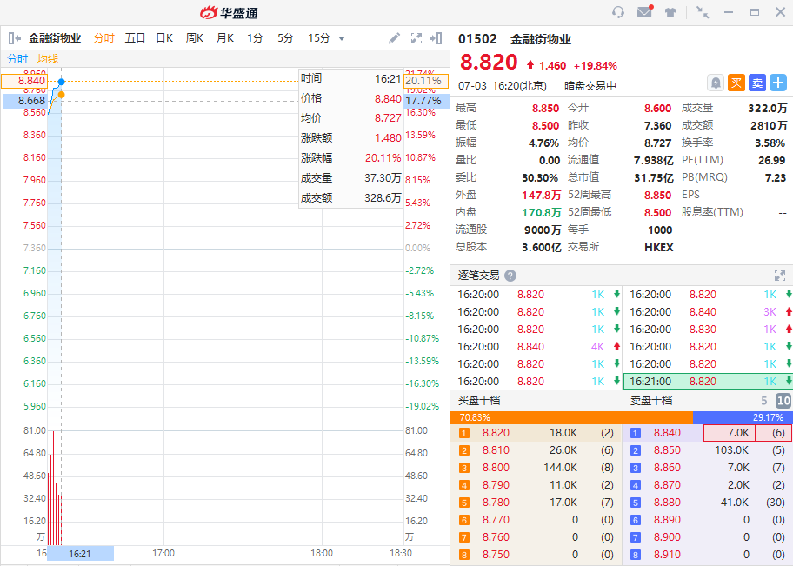
Task: Expand the 逐笔交易 panel to fullscreen
Action: (779, 276)
